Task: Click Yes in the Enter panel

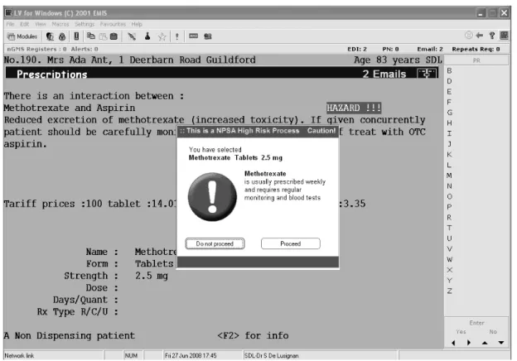Action: coord(461,332)
